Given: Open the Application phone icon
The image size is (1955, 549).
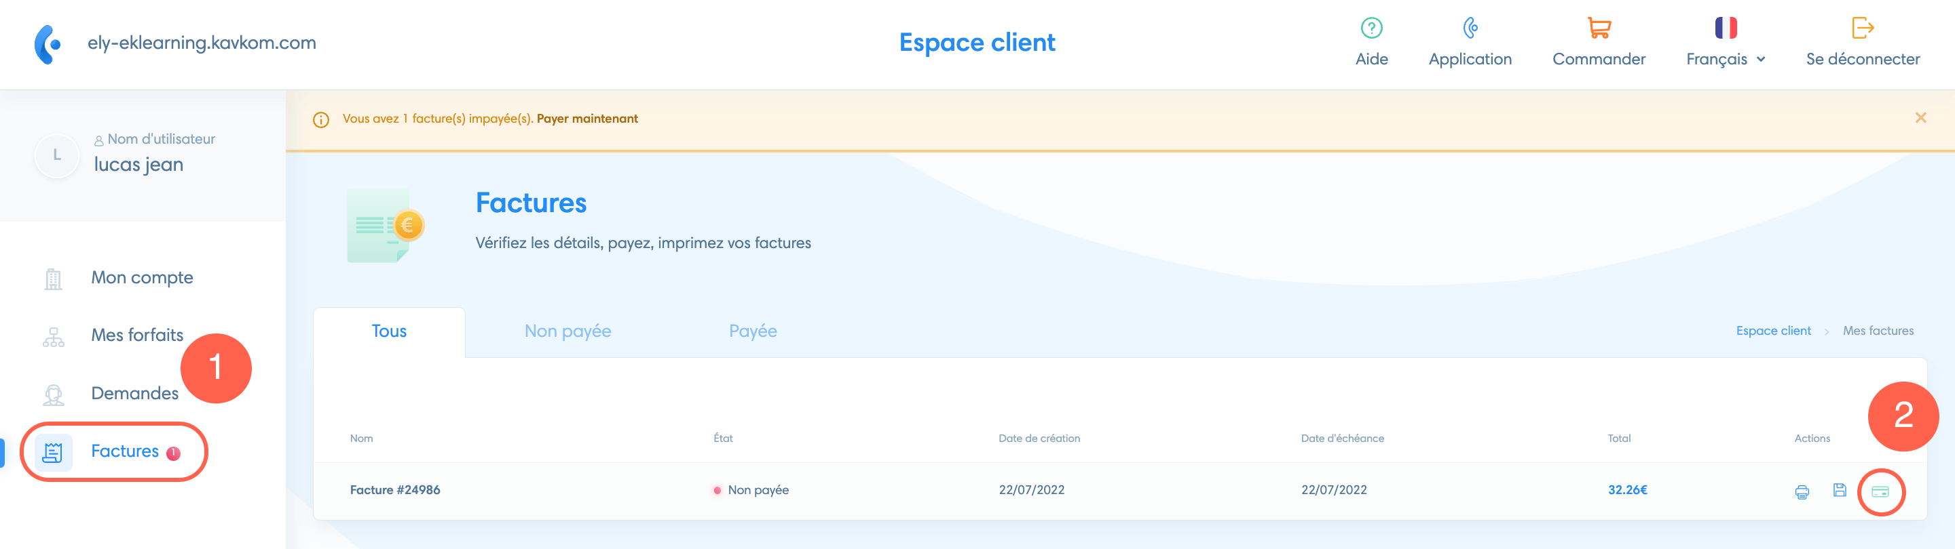Looking at the screenshot, I should coord(1470,28).
